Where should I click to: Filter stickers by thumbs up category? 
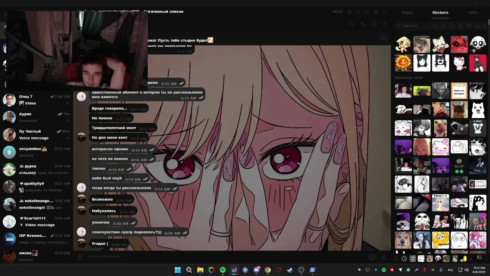click(444, 26)
